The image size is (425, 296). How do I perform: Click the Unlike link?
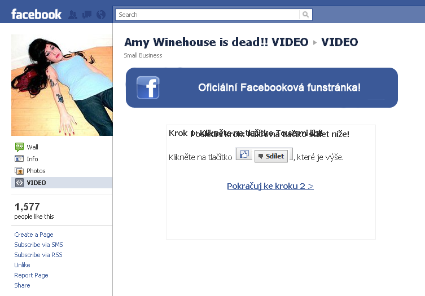tap(22, 265)
